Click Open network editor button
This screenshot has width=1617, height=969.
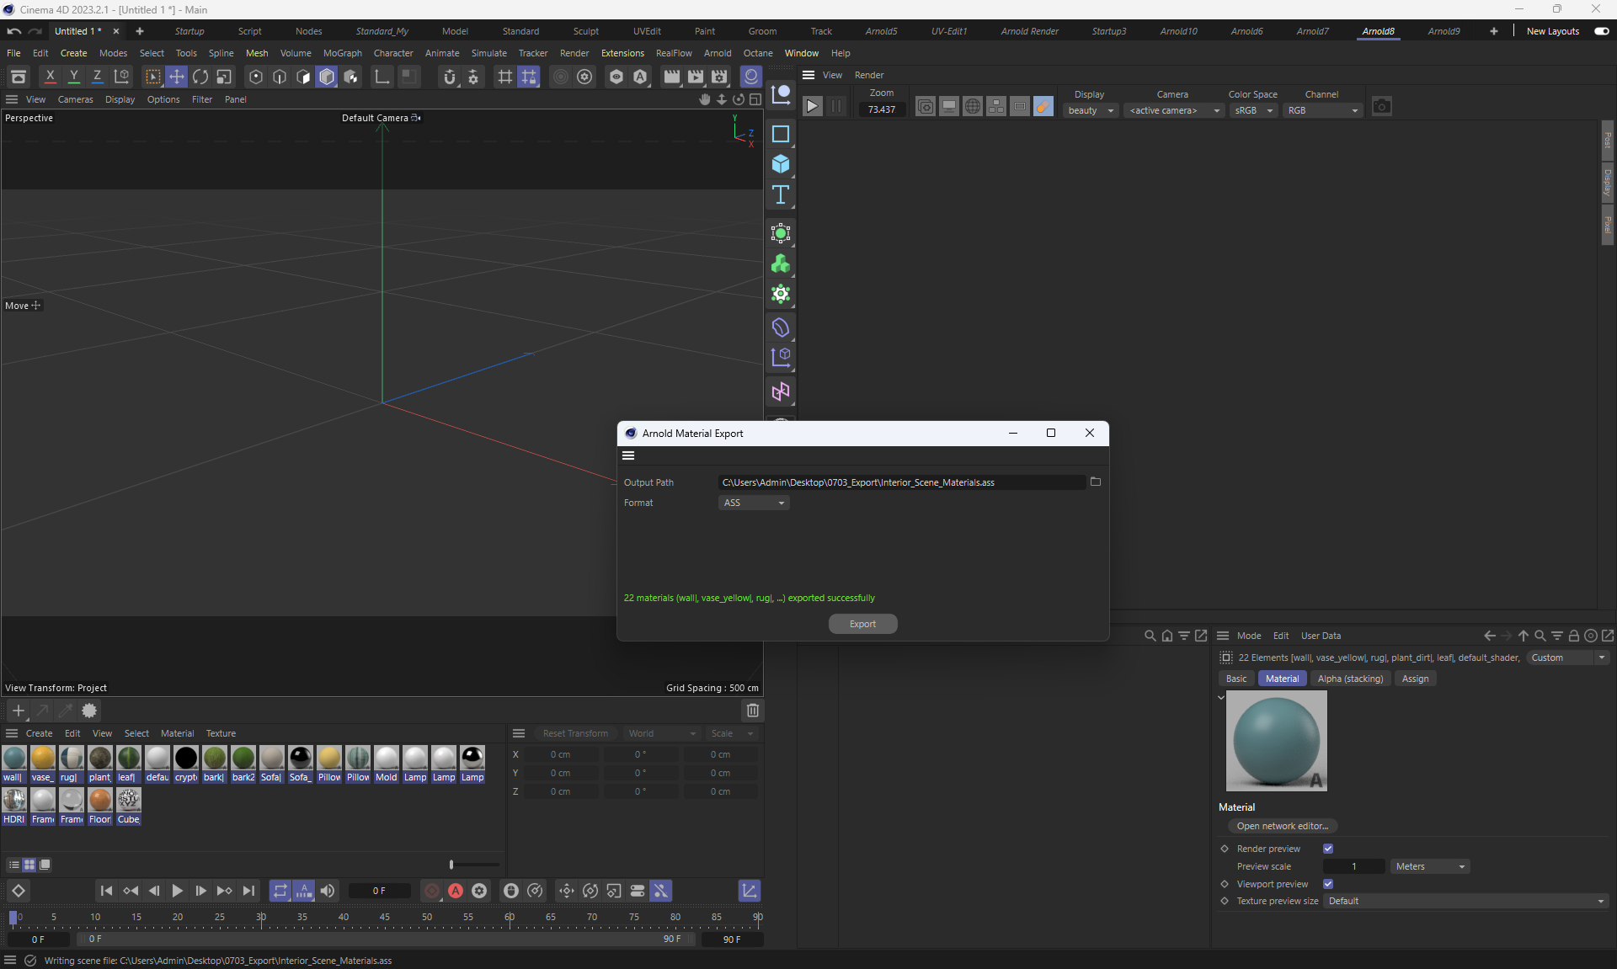click(x=1282, y=826)
